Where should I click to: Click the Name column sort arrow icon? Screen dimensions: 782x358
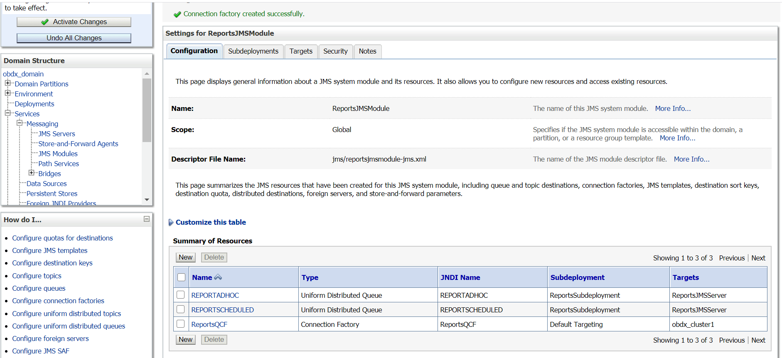pos(218,277)
